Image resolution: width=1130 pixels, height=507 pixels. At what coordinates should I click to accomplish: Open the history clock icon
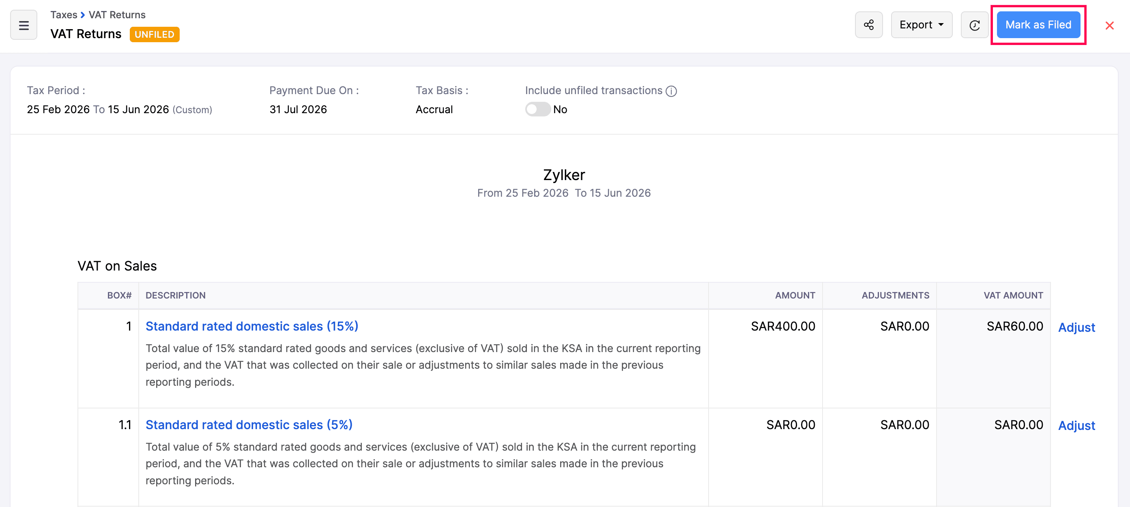[974, 25]
